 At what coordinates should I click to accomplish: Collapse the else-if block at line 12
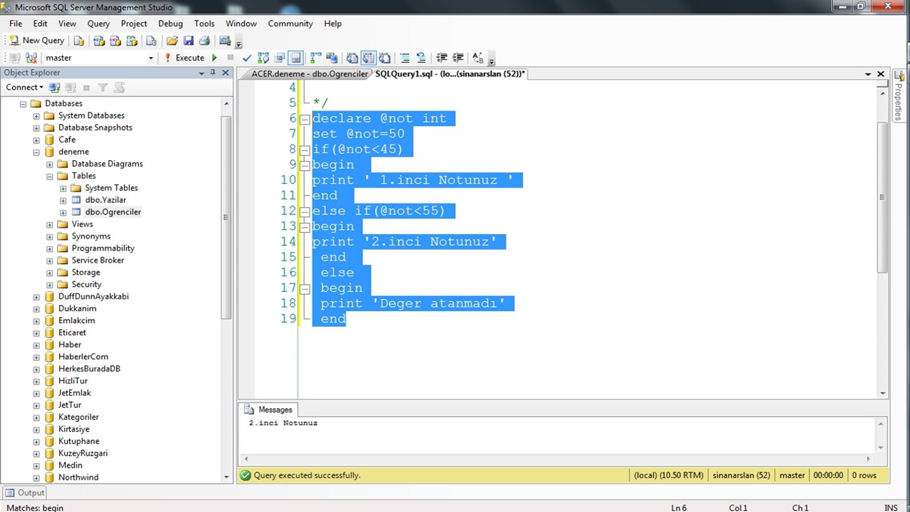coord(305,212)
